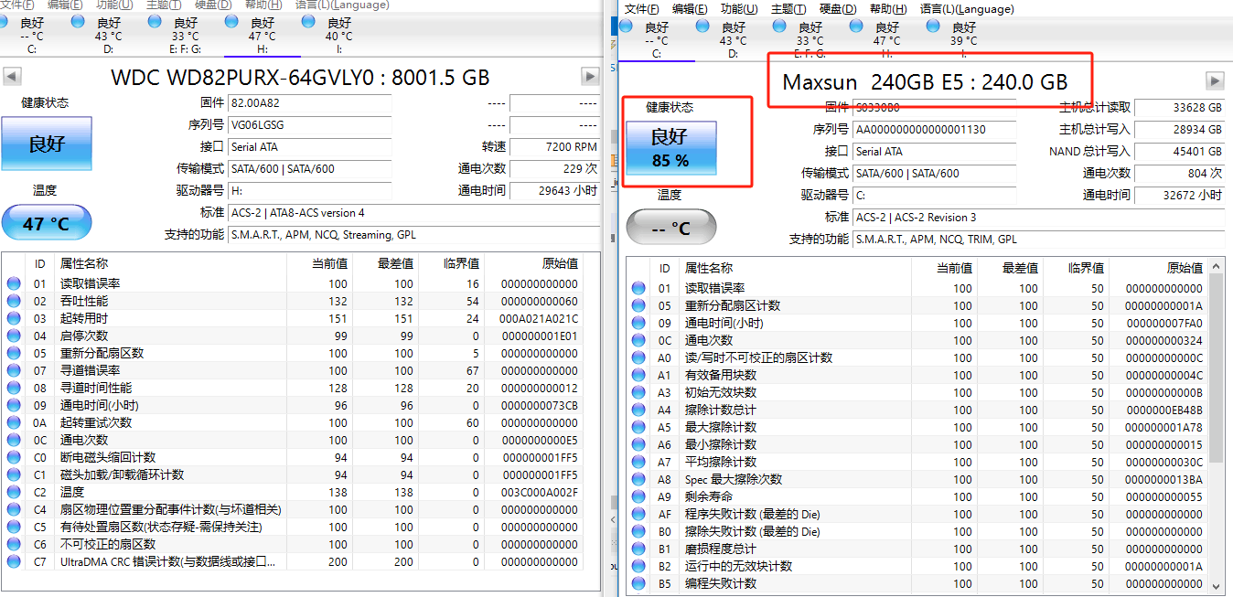Click the NAND 总计写入 field showing 45401 GB
Screen dimensions: 1233x597
click(1179, 152)
